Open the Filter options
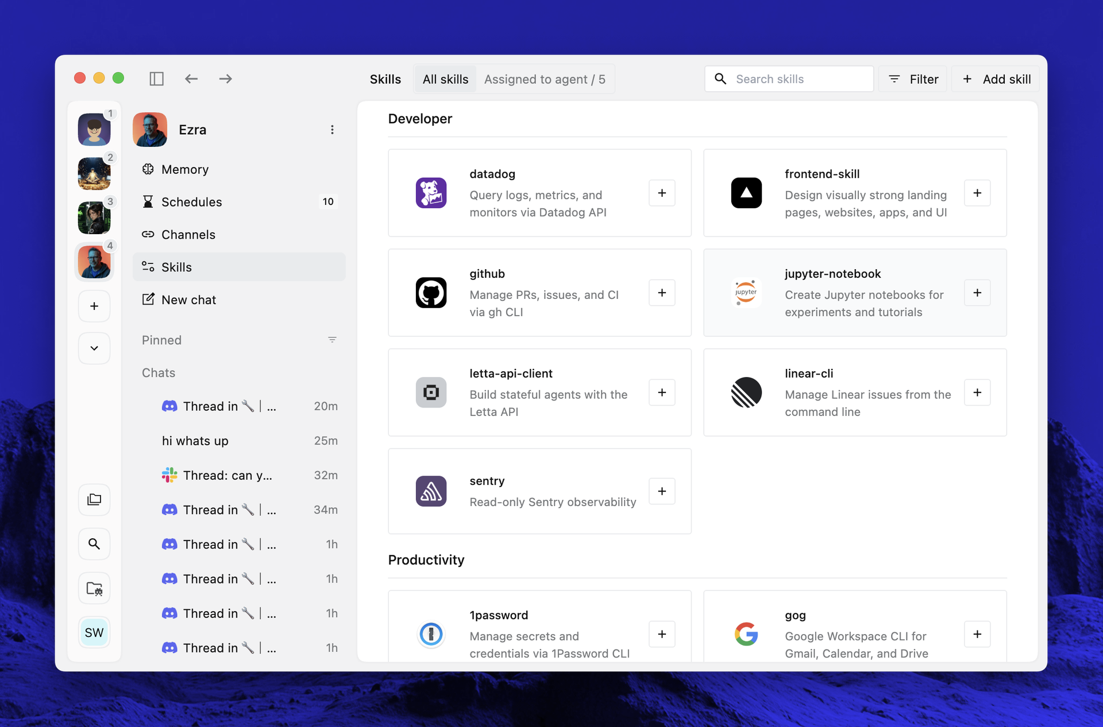The width and height of the screenshot is (1103, 727). [x=913, y=79]
